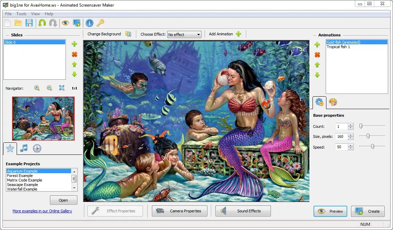This screenshot has height=230, width=393.
Task: Select Forest Example project
Action: tap(39, 175)
